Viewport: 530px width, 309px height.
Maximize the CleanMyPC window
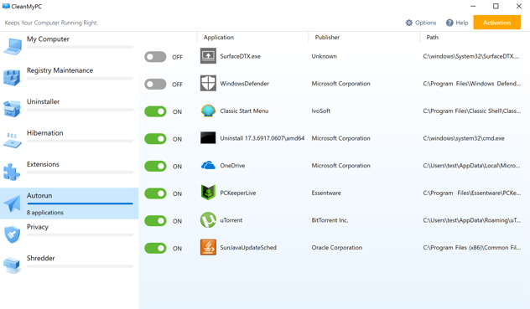click(496, 6)
